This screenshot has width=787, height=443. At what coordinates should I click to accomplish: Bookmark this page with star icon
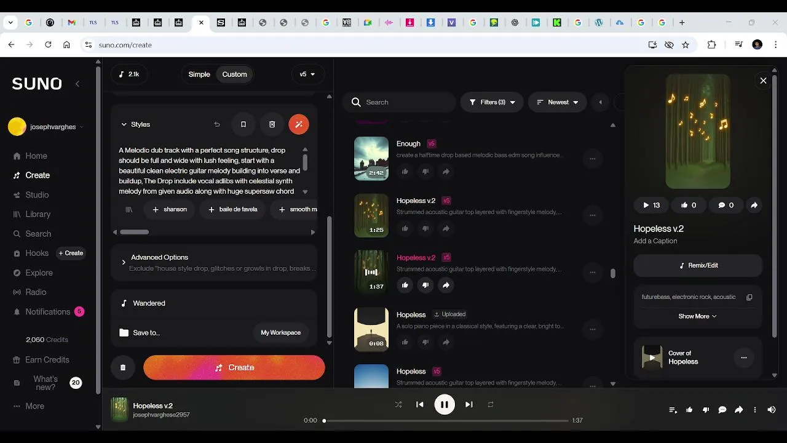(x=686, y=45)
